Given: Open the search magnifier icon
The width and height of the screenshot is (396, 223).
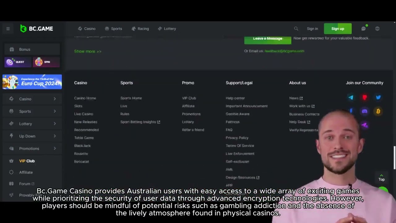Looking at the screenshot, I should [296, 28].
